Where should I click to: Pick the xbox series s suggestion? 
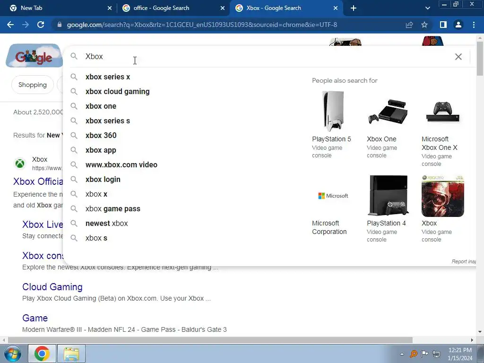[x=108, y=121]
